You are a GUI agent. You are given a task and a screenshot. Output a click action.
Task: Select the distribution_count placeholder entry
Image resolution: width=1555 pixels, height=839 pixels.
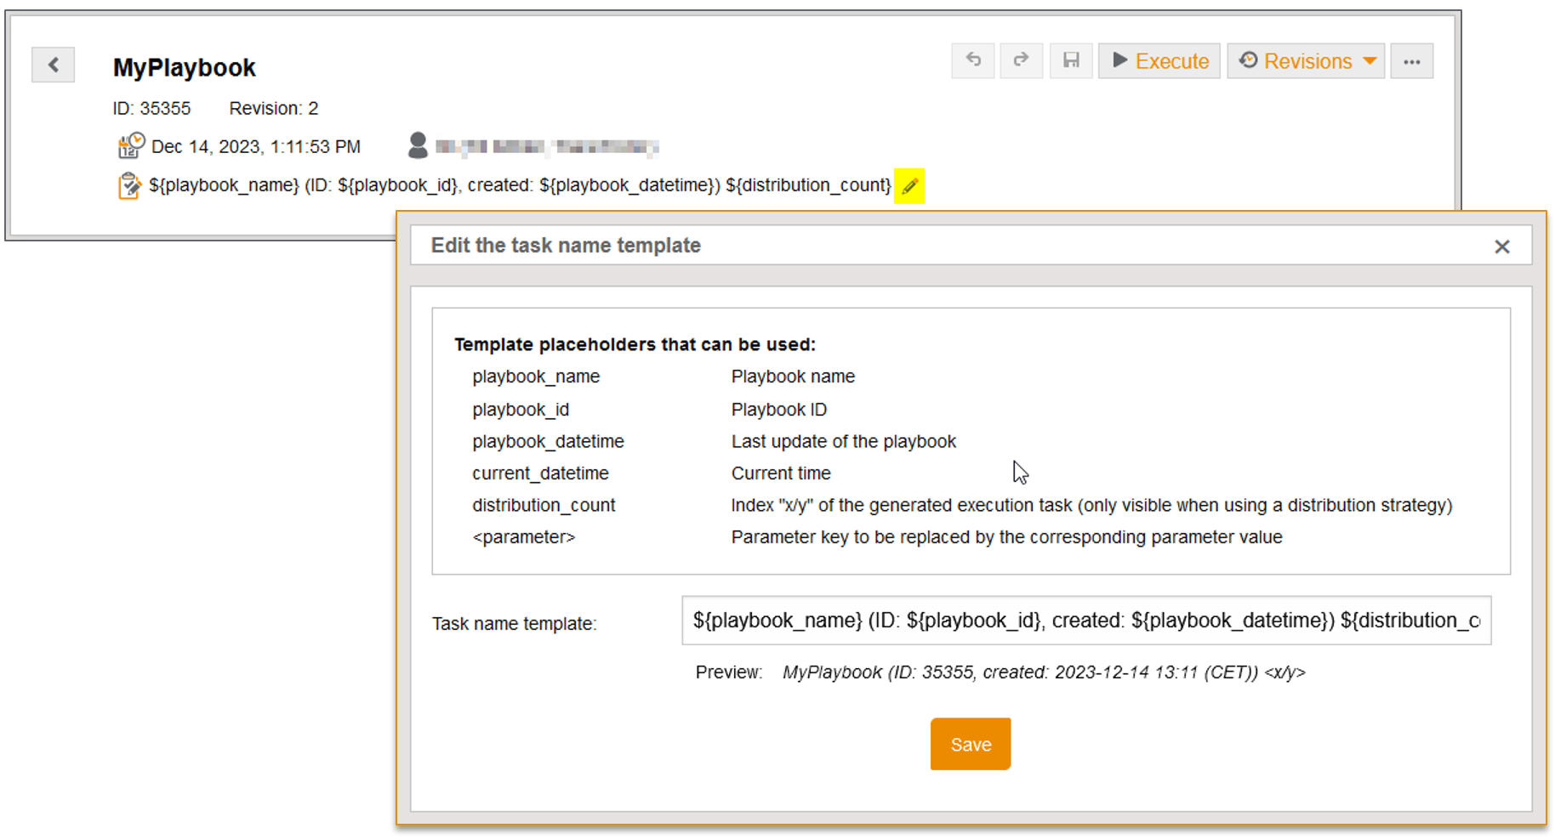pyautogui.click(x=544, y=505)
